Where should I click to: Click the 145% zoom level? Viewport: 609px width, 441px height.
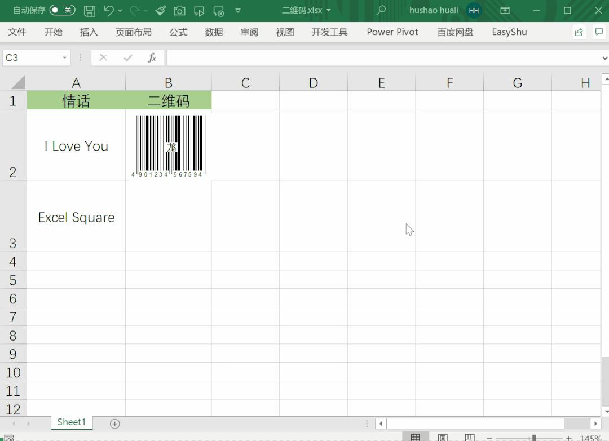click(x=590, y=438)
